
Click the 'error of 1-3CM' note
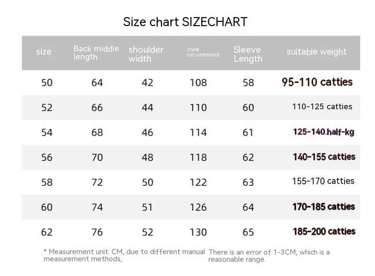coord(269,256)
